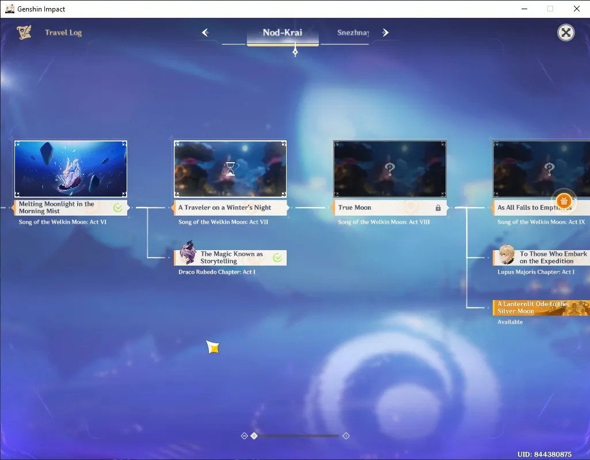Open A Lanternlit Ode to the Silver Moon

(541, 308)
